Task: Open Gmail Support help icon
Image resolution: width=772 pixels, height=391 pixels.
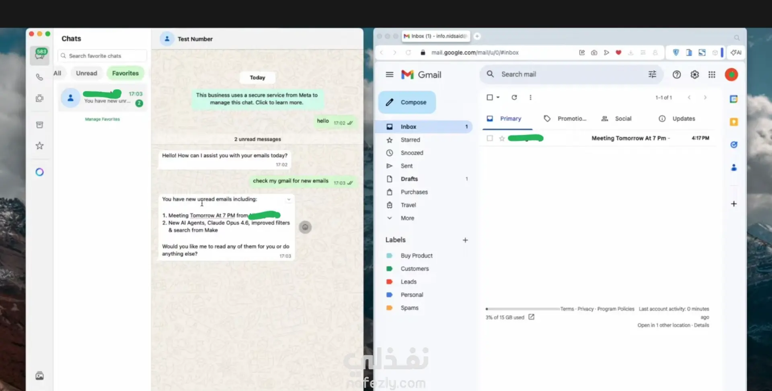Action: tap(677, 74)
